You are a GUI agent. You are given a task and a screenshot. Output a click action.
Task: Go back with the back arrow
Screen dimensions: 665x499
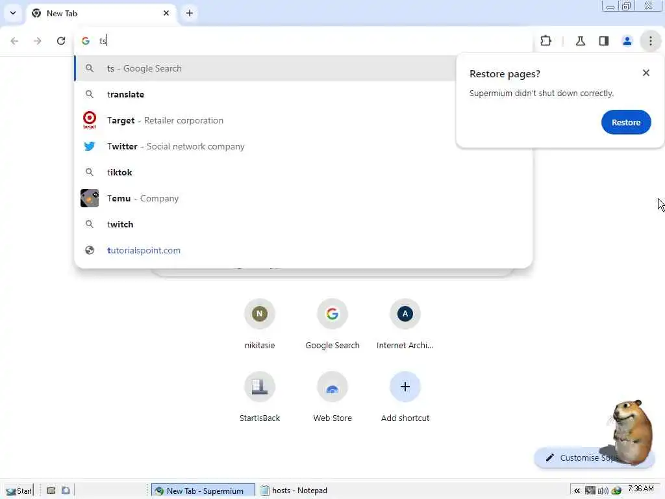pyautogui.click(x=14, y=41)
